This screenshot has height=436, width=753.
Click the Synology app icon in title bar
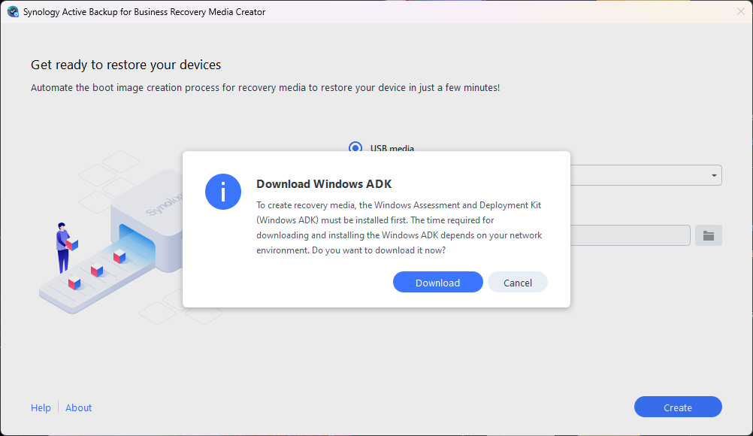coord(13,12)
